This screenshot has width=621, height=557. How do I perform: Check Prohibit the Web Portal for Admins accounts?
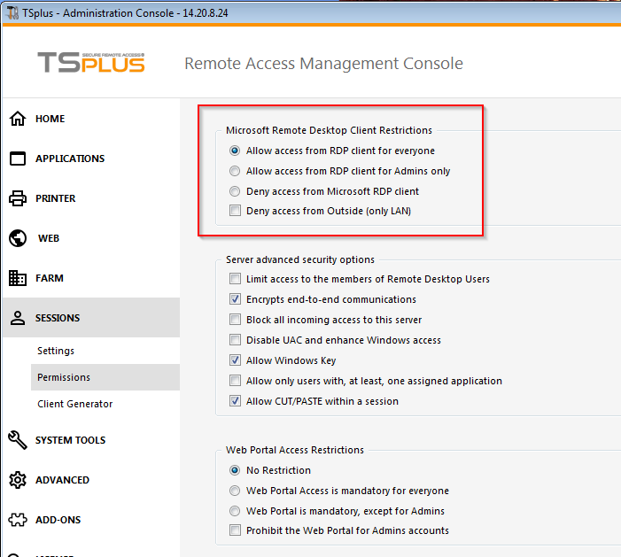[x=235, y=530]
